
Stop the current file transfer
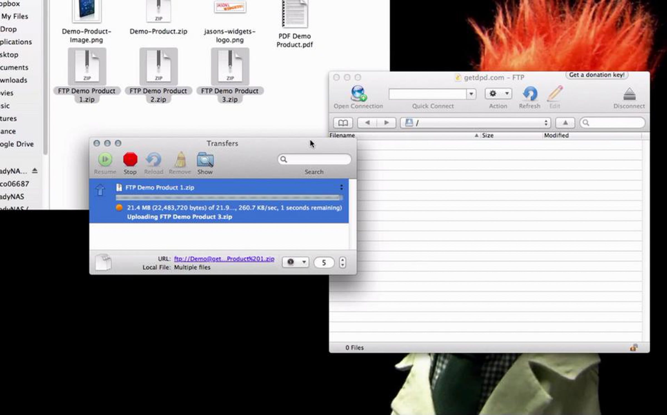[130, 160]
